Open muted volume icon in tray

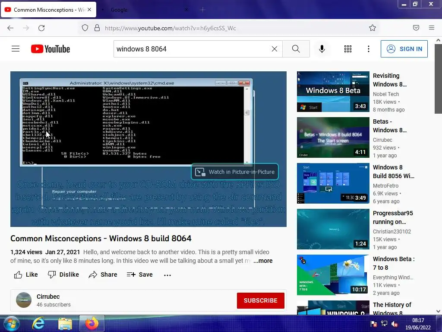(395, 324)
